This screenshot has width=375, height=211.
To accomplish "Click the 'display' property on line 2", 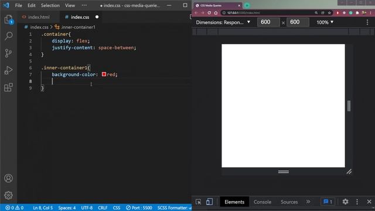I will click(x=61, y=41).
